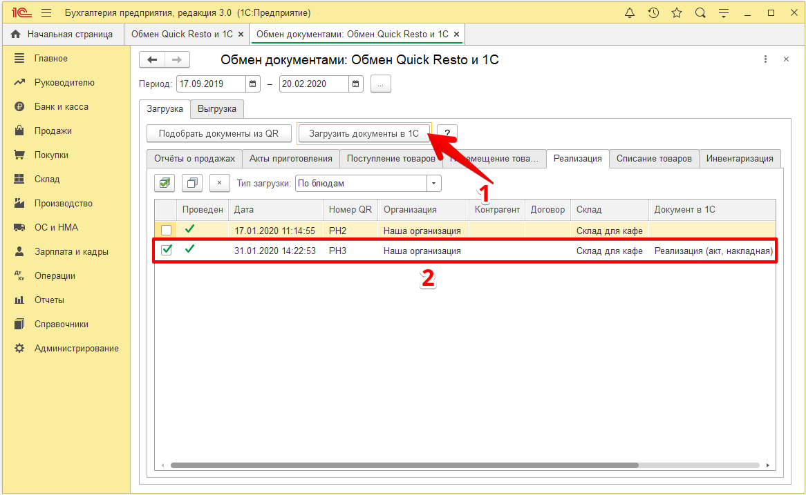806x495 pixels.
Task: Click scroll left arrow of the table
Action: 162,465
